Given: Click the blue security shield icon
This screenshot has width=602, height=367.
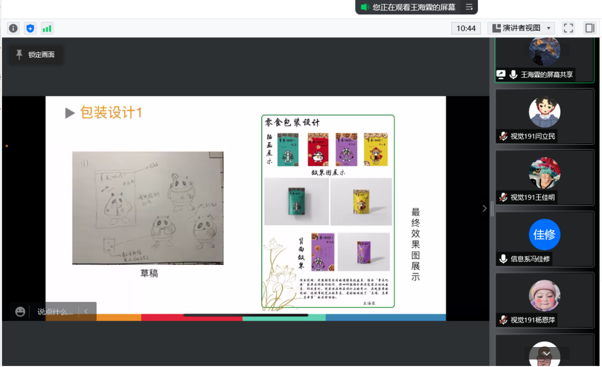Looking at the screenshot, I should click(30, 28).
